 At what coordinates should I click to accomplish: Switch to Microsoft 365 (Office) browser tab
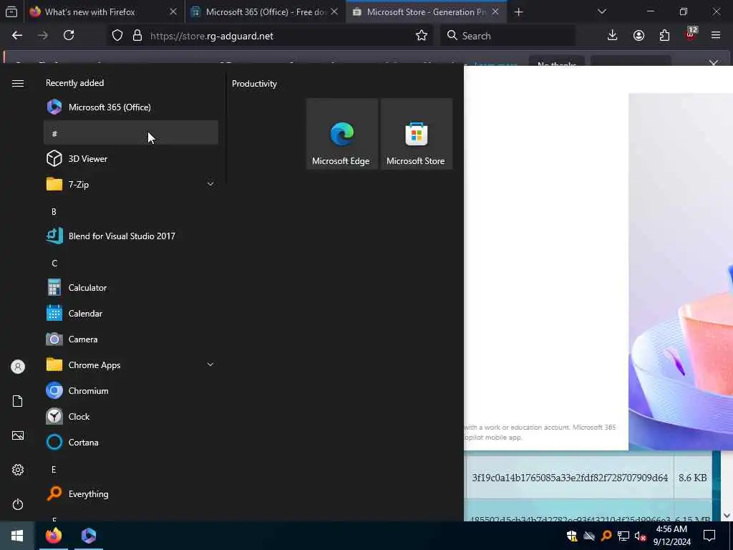pyautogui.click(x=265, y=12)
